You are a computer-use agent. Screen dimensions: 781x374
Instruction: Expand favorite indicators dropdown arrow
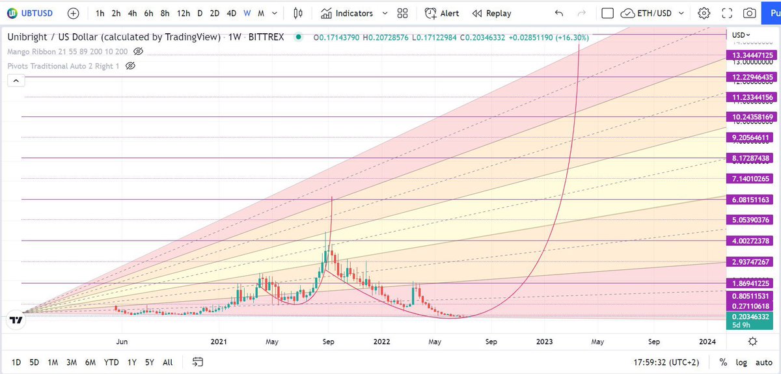[x=385, y=13]
